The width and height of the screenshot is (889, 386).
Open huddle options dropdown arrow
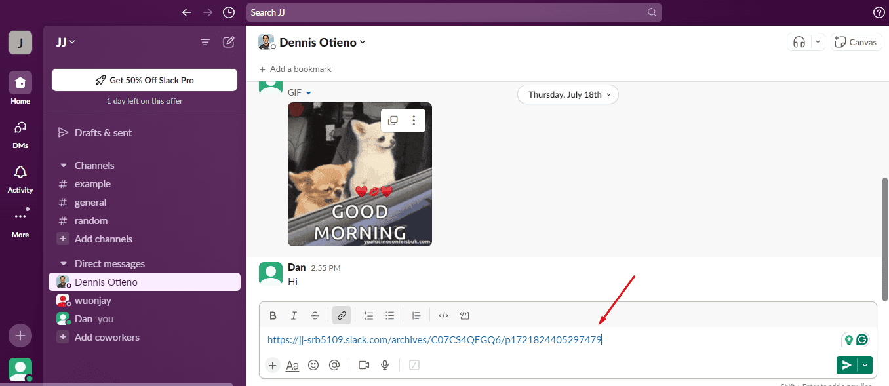point(817,42)
